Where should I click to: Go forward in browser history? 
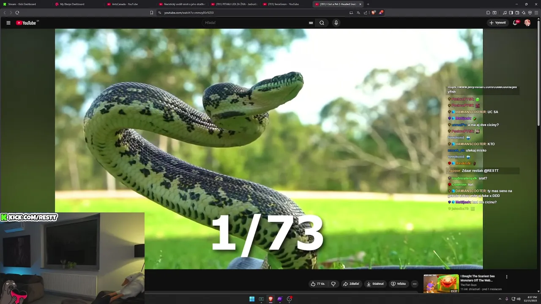[11, 13]
